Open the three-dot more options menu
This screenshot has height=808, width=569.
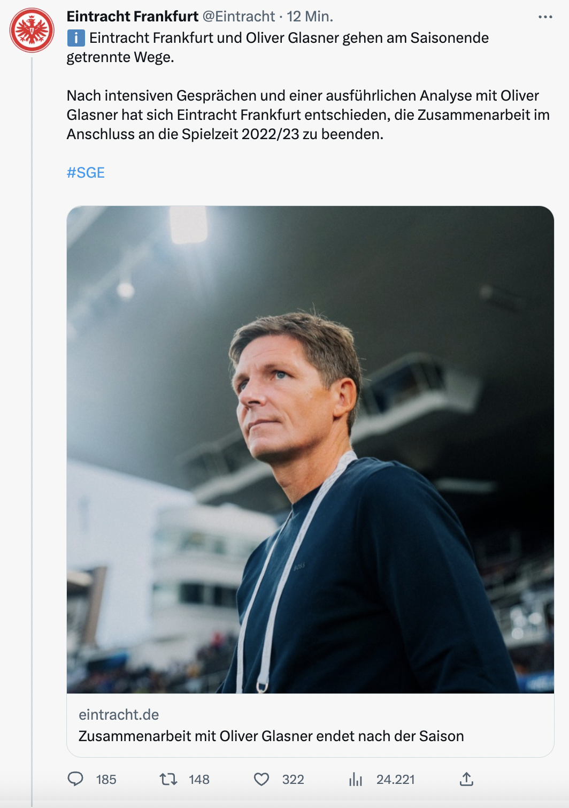[545, 17]
